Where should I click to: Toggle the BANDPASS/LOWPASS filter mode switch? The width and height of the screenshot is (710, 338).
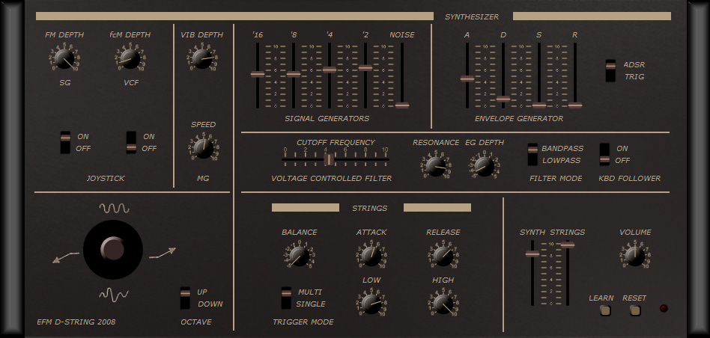click(533, 155)
